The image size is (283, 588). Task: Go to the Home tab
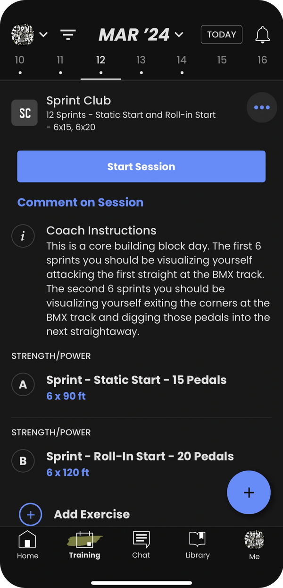(27, 545)
